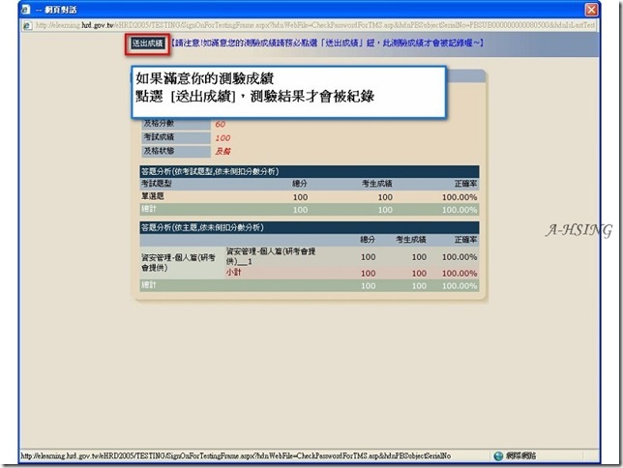Click the exam score value 100 in red italics
623x468 pixels.
pos(222,138)
